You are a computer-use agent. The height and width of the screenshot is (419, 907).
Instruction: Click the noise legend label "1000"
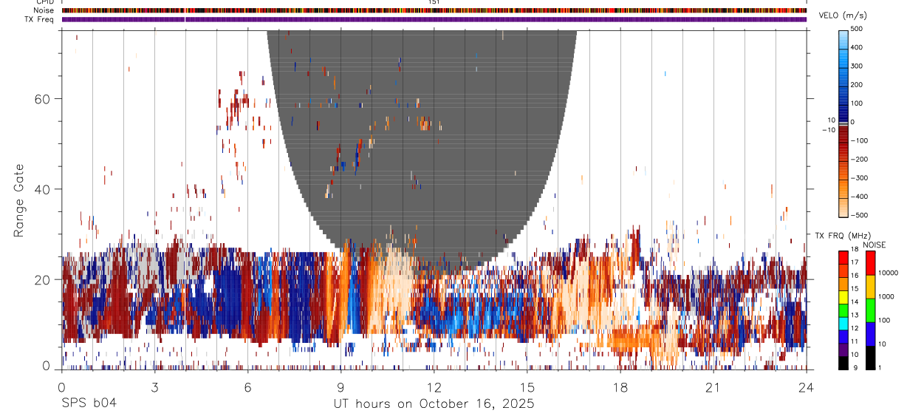coord(885,297)
